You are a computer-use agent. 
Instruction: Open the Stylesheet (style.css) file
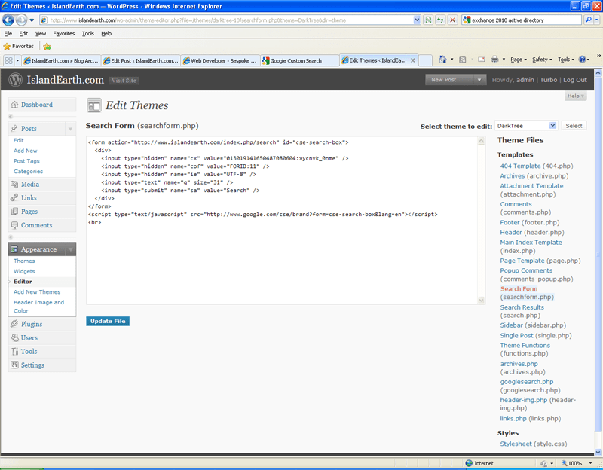516,444
